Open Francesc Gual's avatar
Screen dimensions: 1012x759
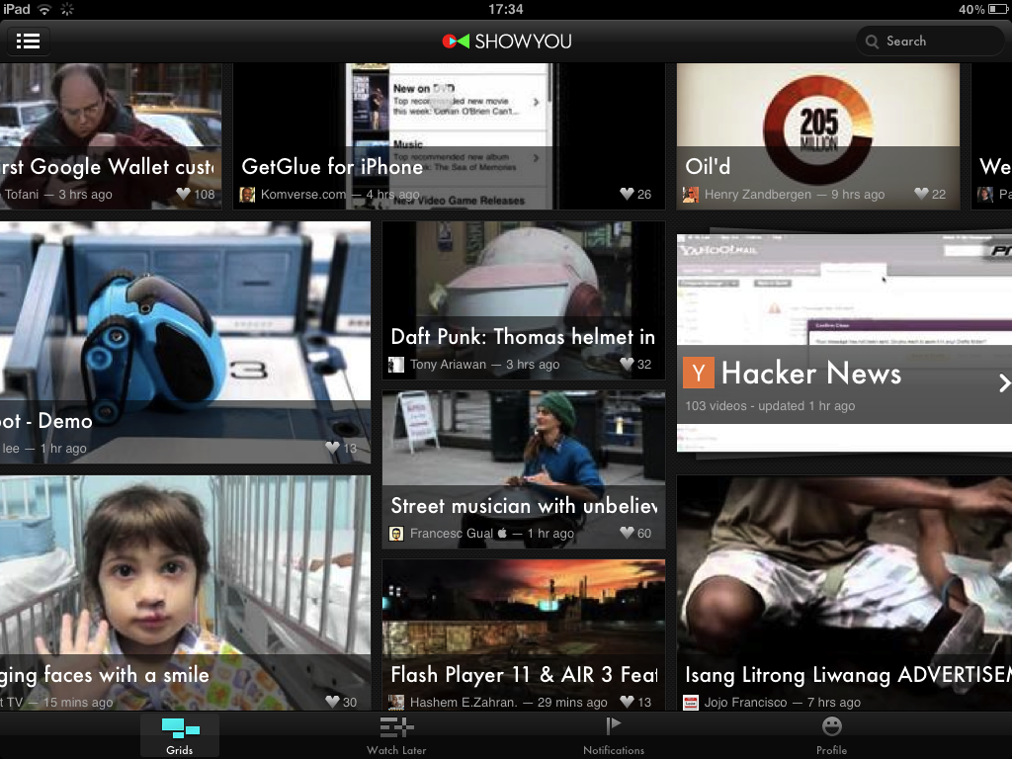click(x=395, y=534)
